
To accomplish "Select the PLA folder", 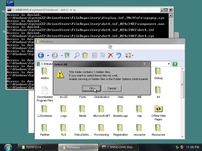I will [64, 130].
